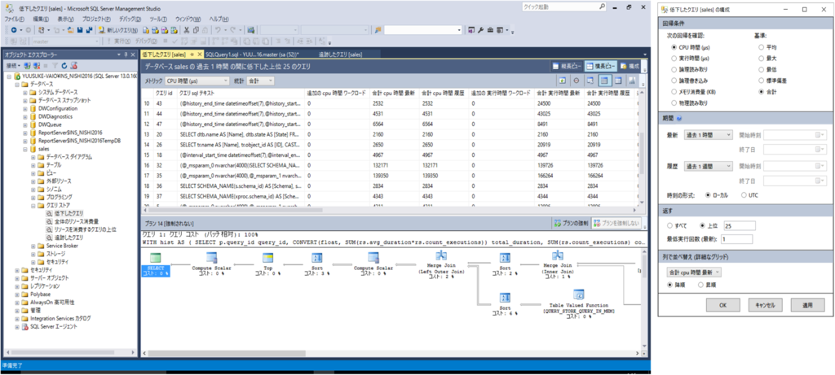Viewport: 835px width, 375px height.
Task: Select the 最大 basis radio button
Action: coord(762,59)
